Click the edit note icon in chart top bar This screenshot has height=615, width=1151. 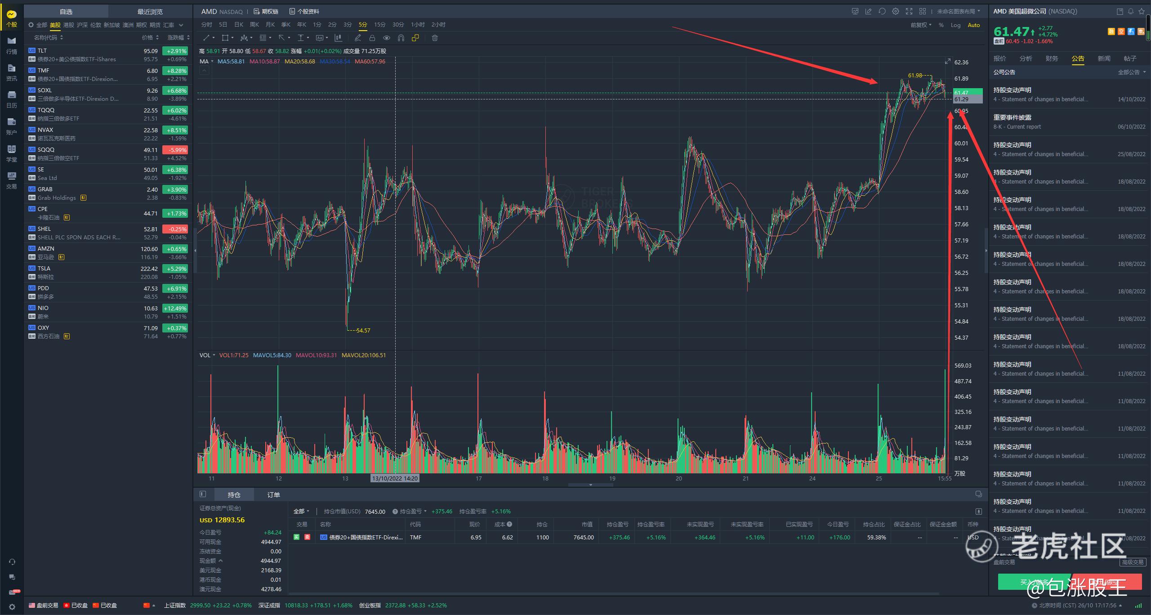click(869, 11)
